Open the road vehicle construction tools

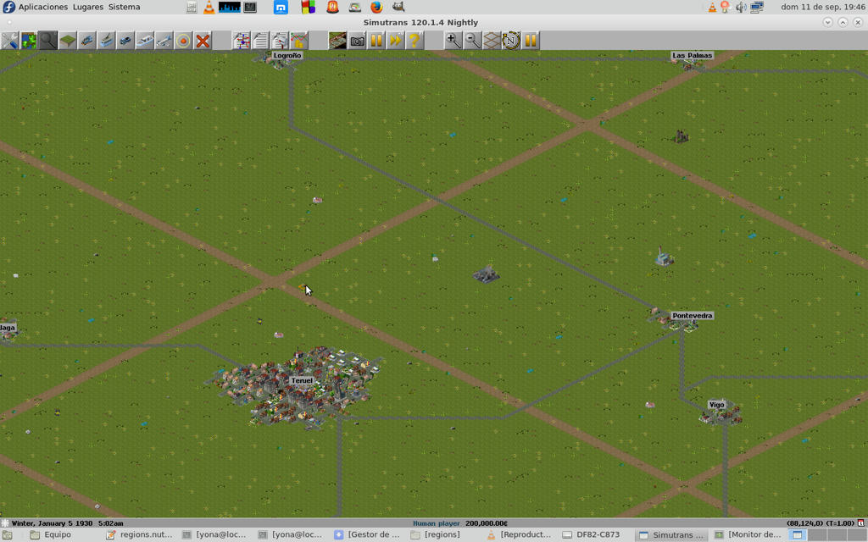[125, 41]
